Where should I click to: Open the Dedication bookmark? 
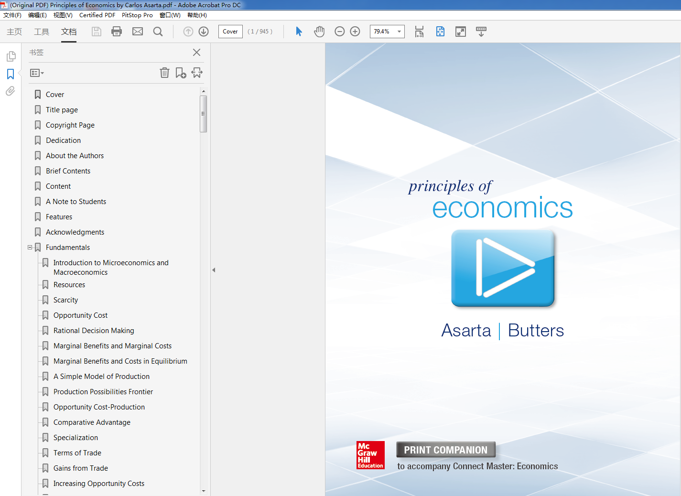click(x=64, y=140)
